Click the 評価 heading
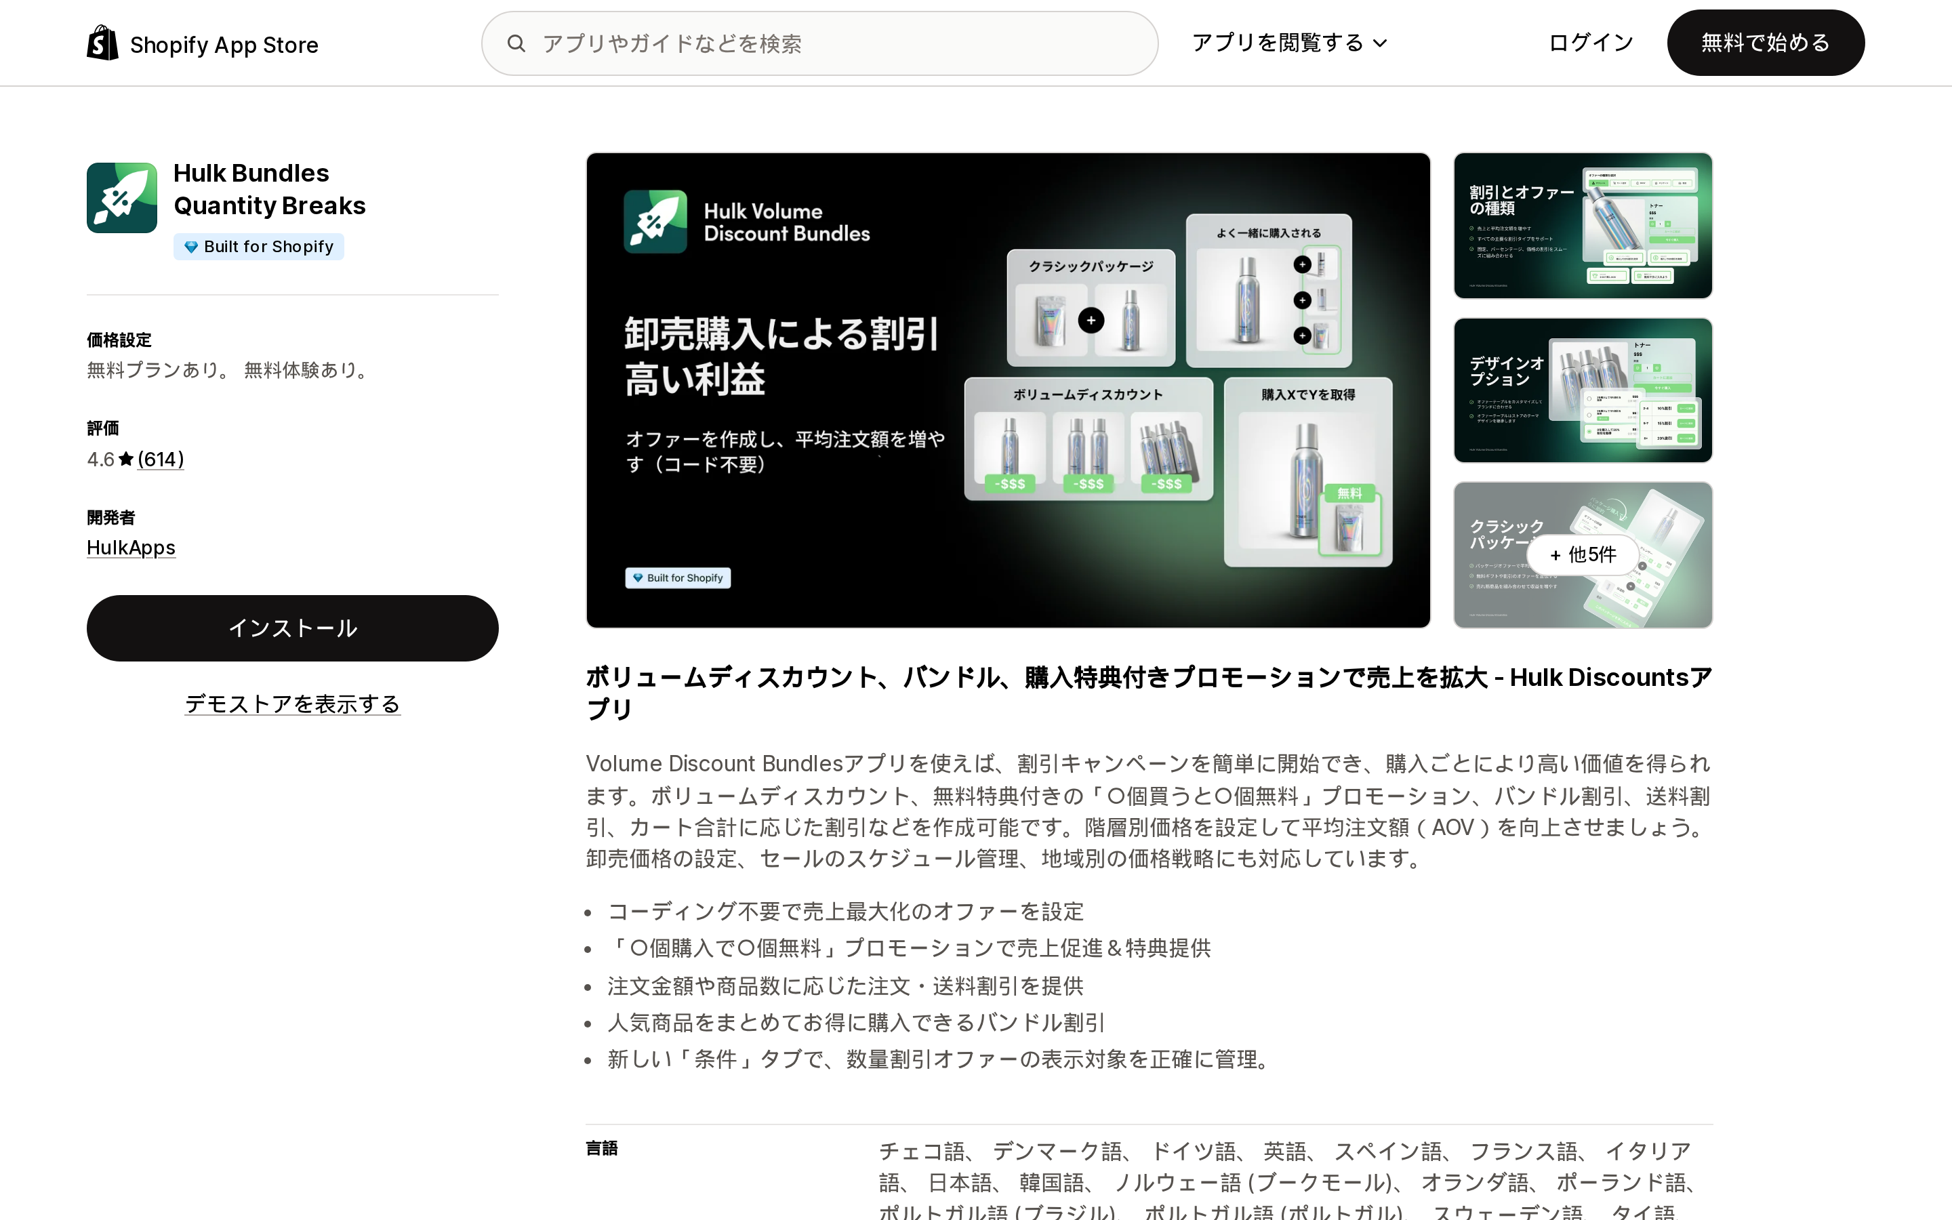This screenshot has width=1952, height=1220. (103, 428)
